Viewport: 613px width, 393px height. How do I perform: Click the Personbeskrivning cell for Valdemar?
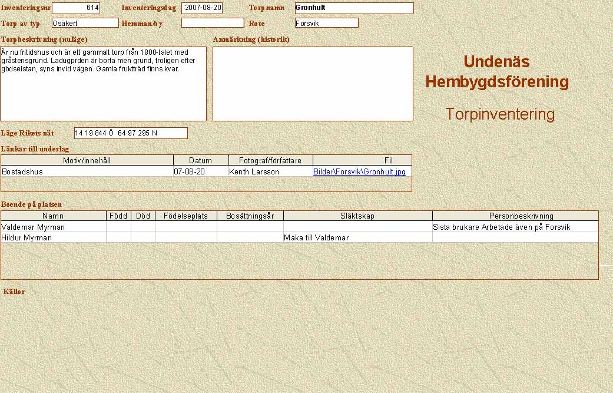[515, 227]
